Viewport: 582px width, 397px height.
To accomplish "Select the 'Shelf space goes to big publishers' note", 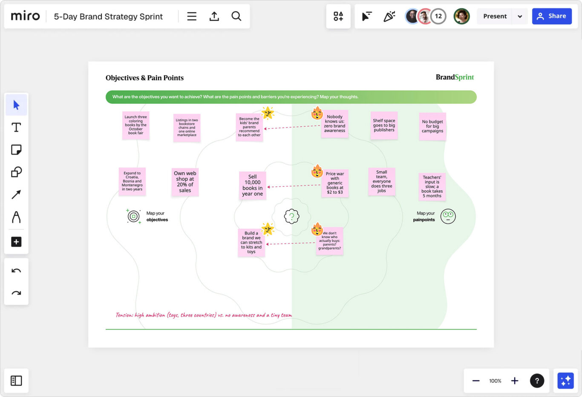I will (384, 125).
